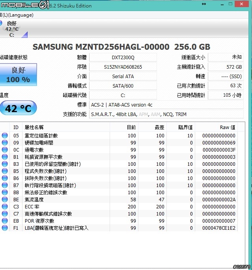Click the total host writes value 572 GB
Viewport: 252px width, 270px height.
(226, 67)
